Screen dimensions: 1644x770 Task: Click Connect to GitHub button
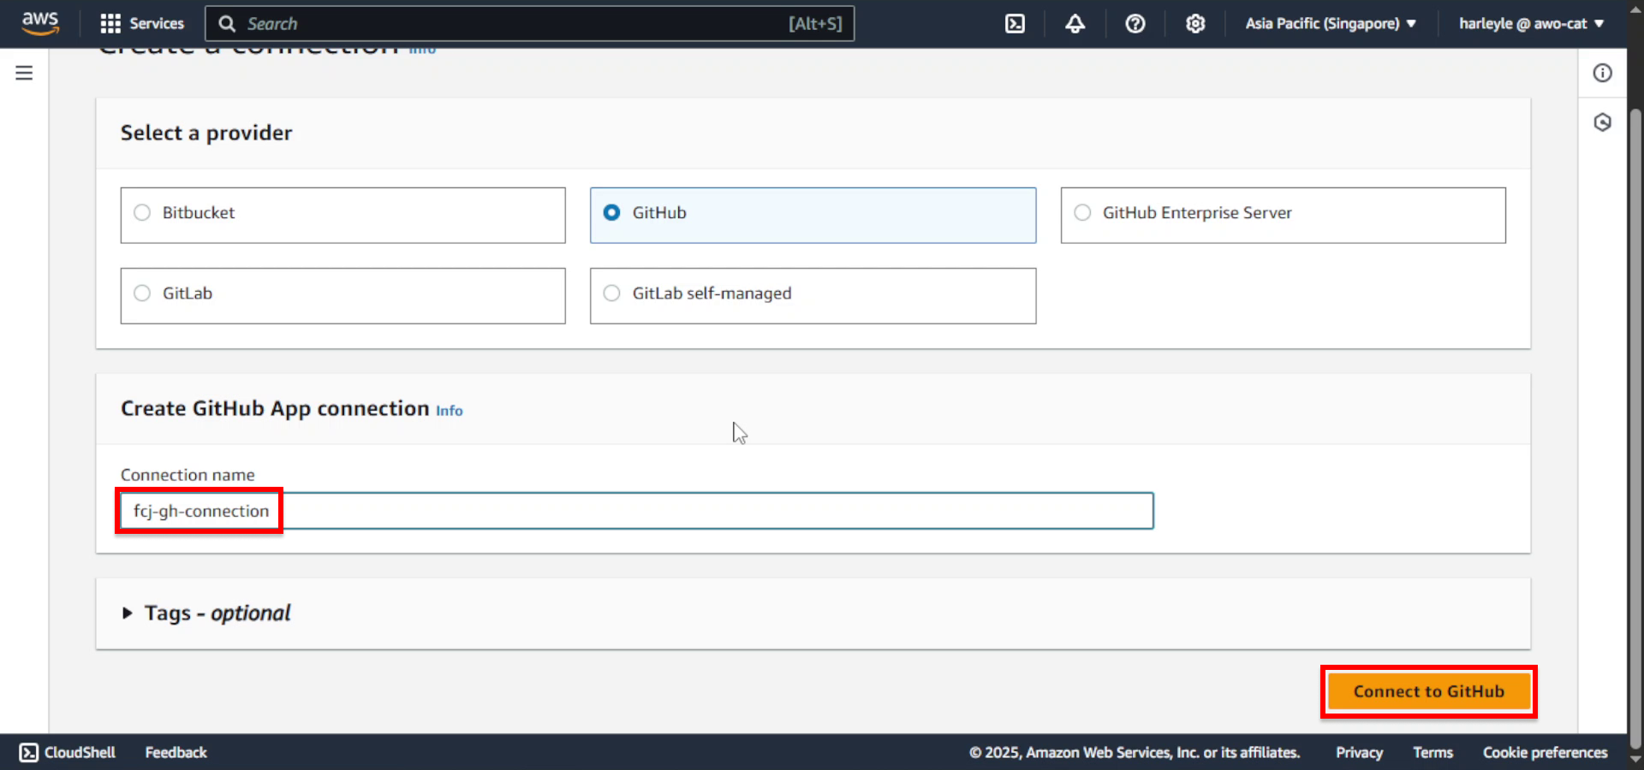pyautogui.click(x=1428, y=691)
